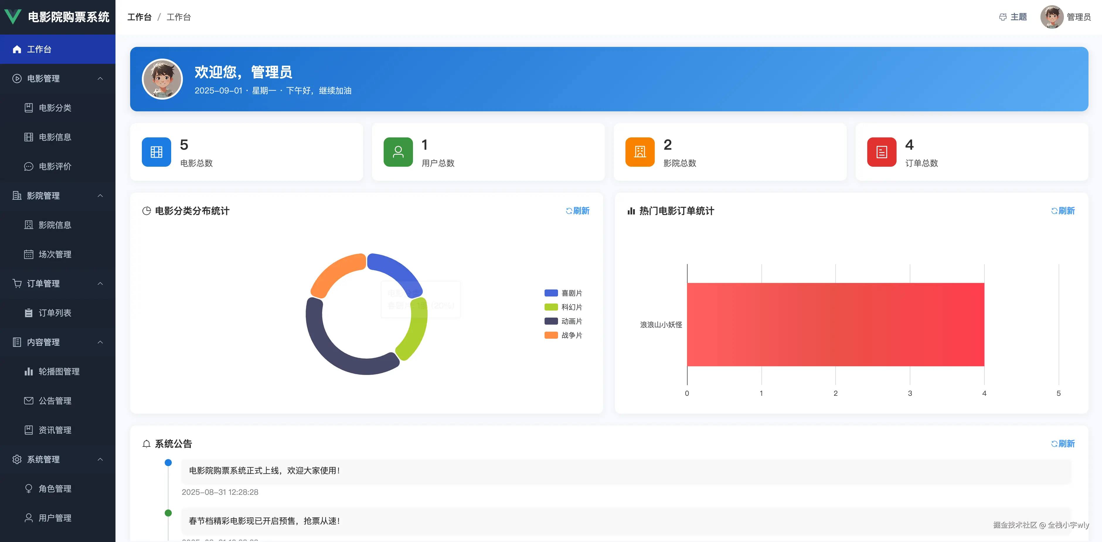Screen dimensions: 1102x542
Task: Click the bell icon beside 系统公告
Action: pos(146,444)
